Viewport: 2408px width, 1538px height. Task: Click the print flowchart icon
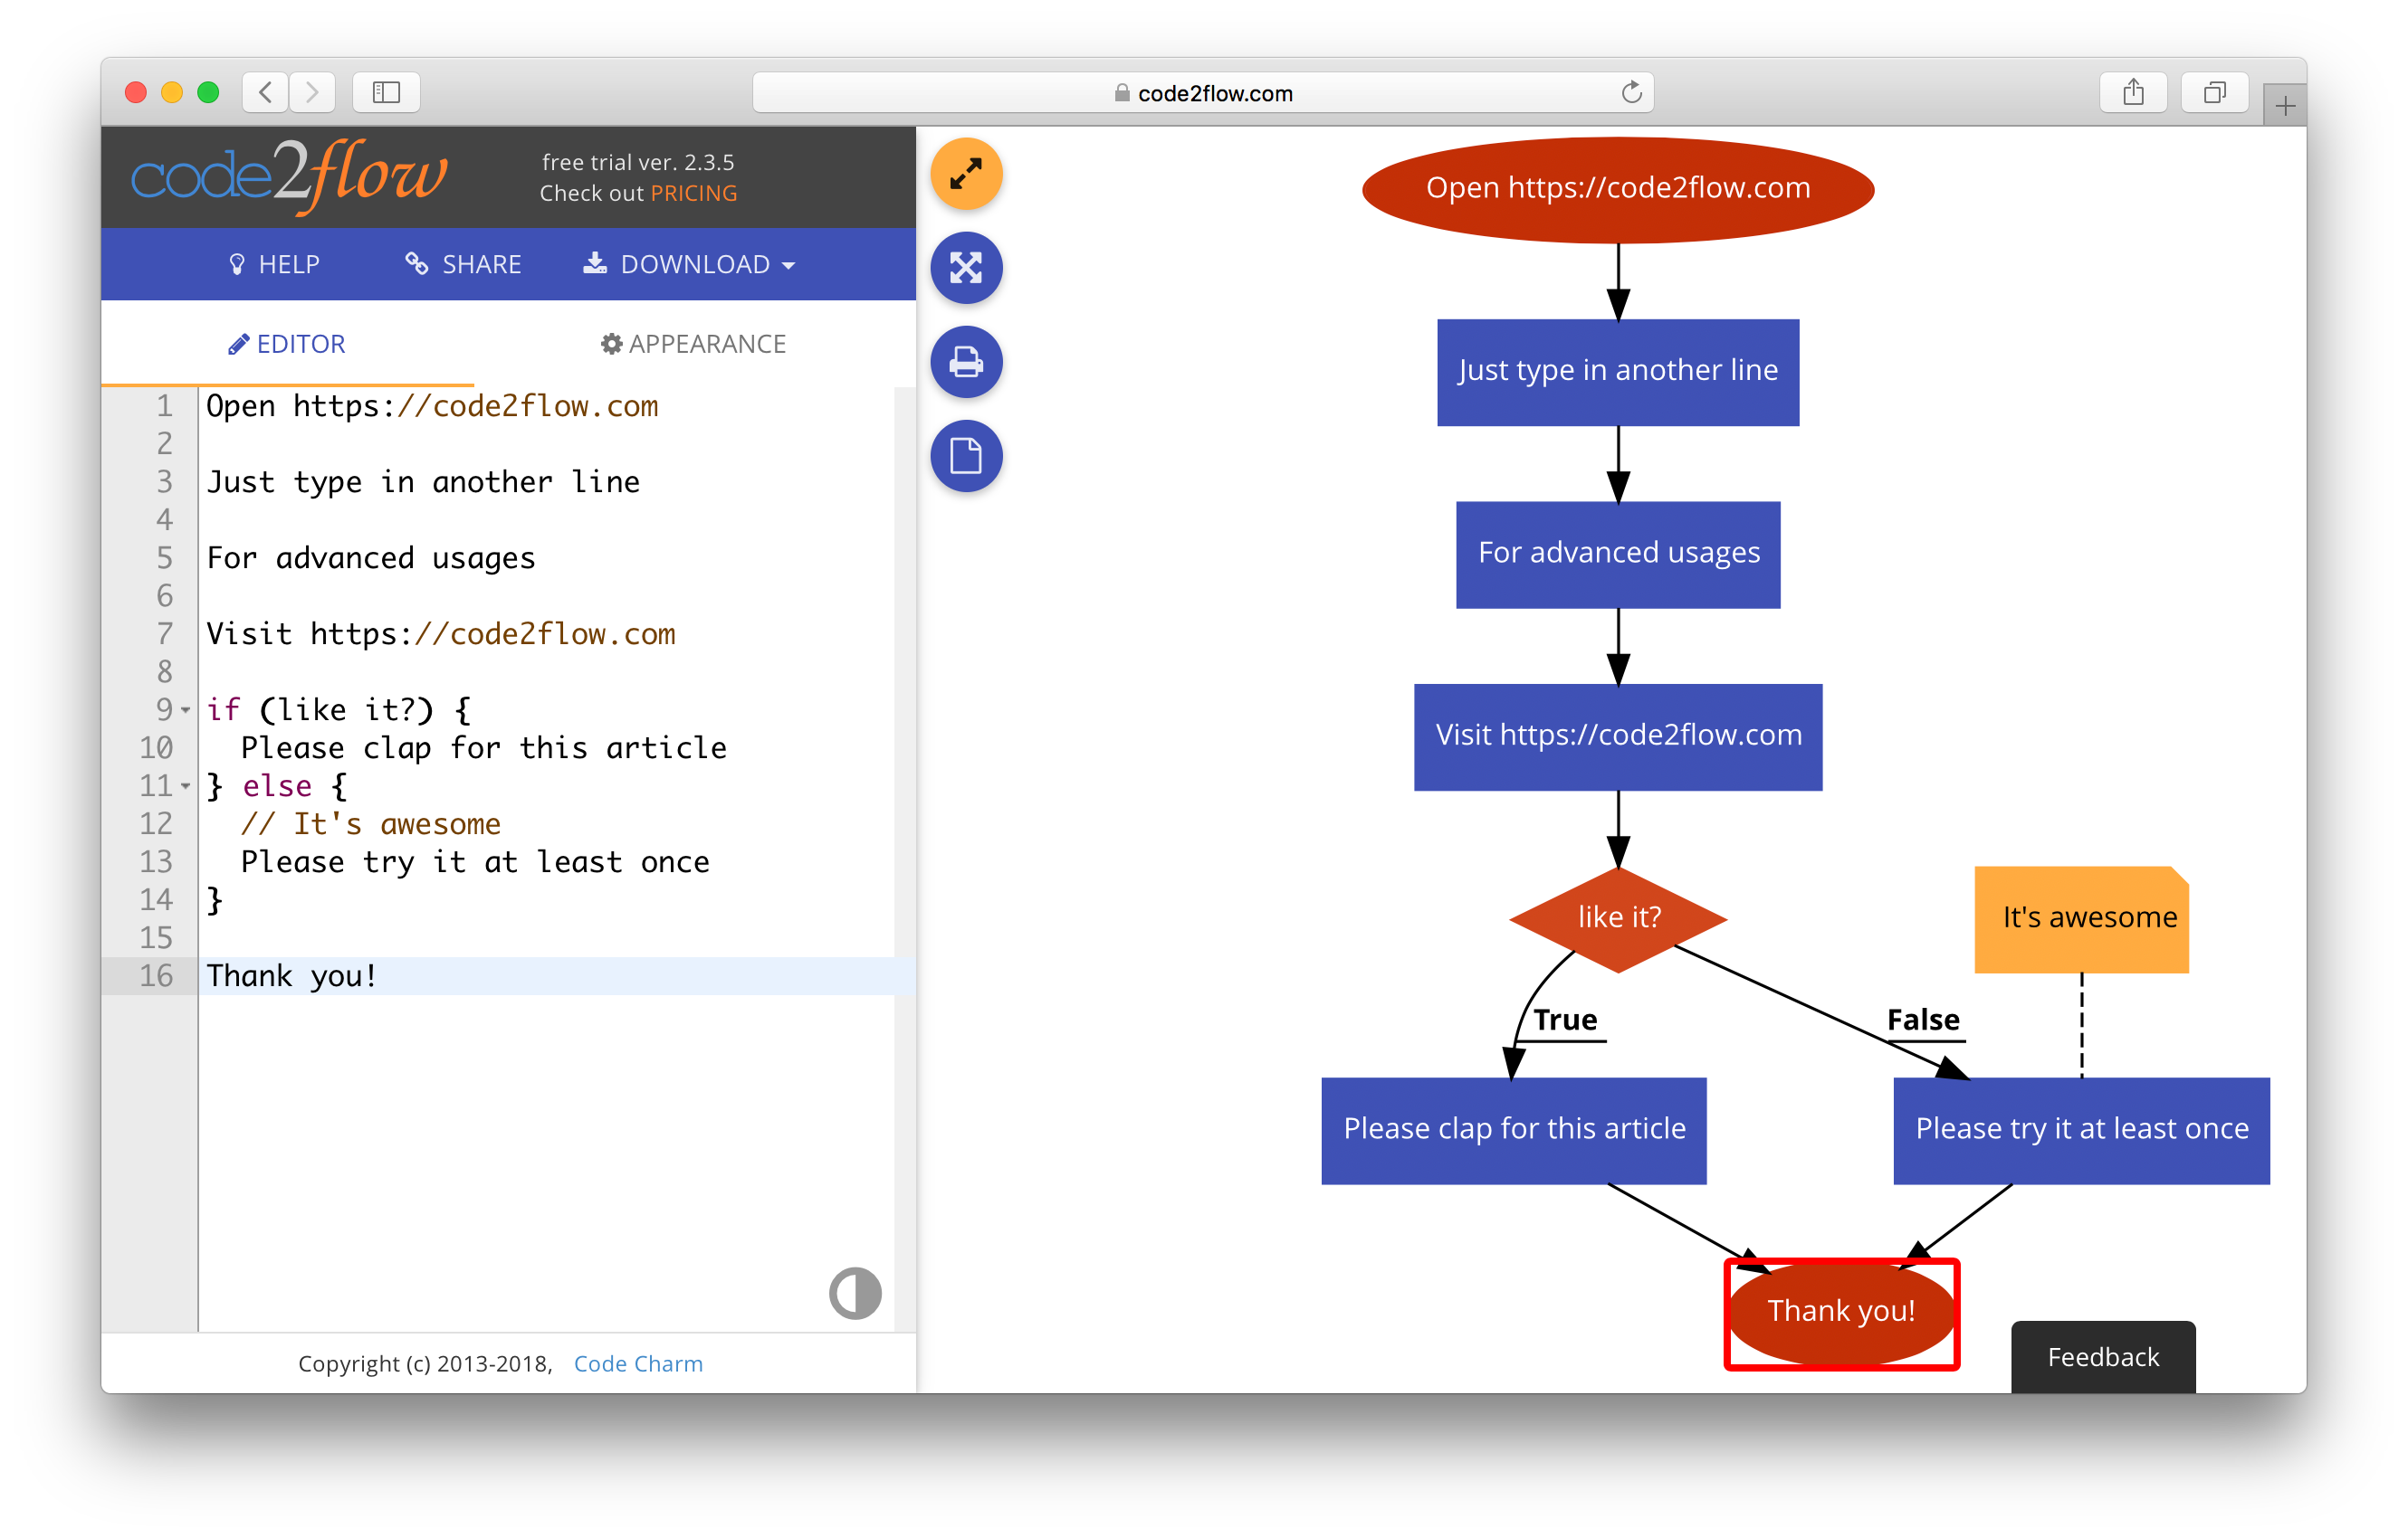tap(967, 359)
